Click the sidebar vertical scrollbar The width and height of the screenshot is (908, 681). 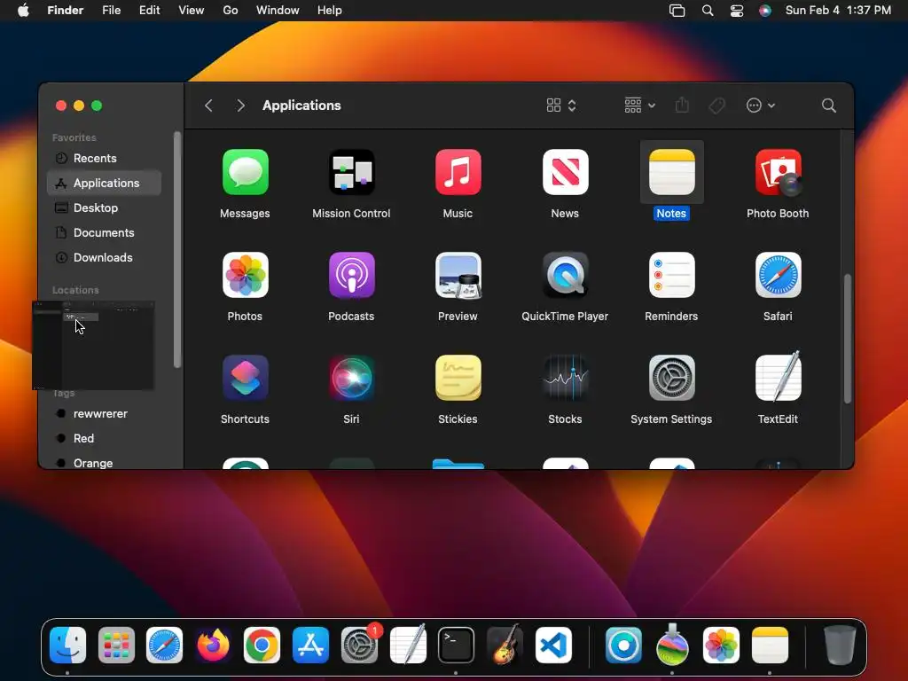[x=177, y=249]
